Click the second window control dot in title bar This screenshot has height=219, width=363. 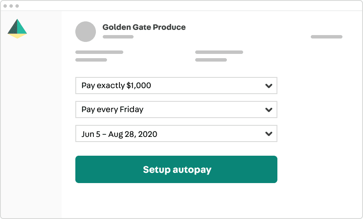(x=11, y=6)
